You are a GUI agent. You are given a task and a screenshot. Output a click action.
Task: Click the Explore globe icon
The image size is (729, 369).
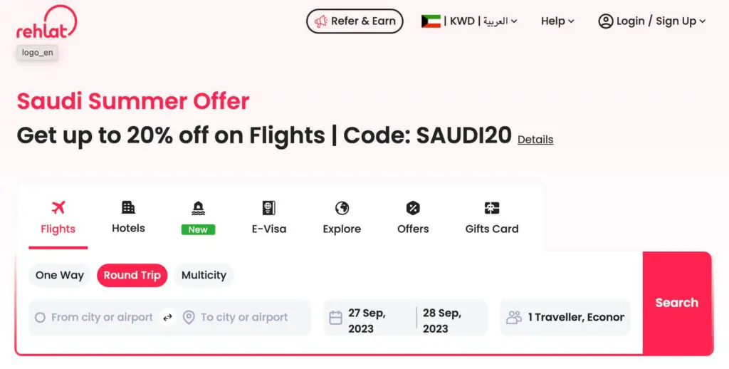[342, 208]
